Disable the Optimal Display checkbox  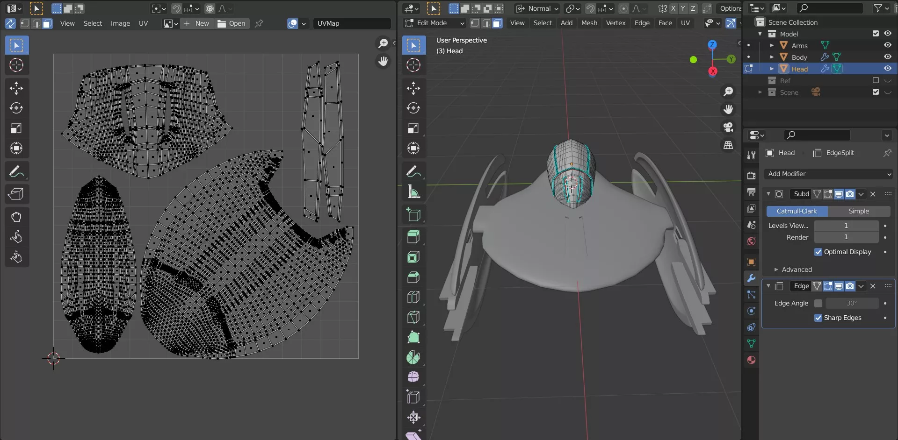[x=818, y=252]
